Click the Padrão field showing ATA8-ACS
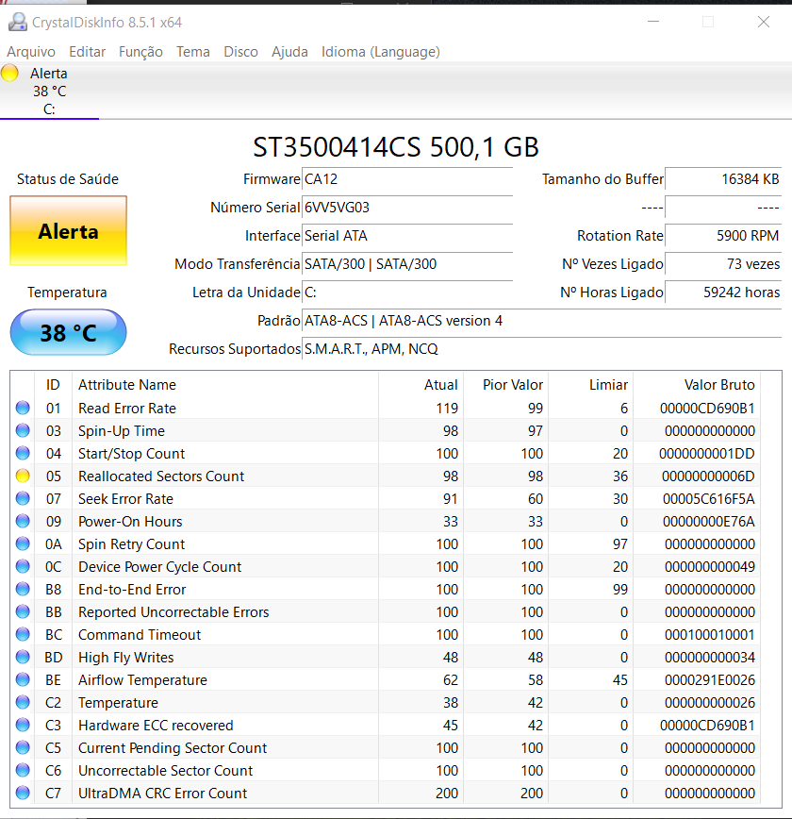The height and width of the screenshot is (819, 792). point(541,320)
